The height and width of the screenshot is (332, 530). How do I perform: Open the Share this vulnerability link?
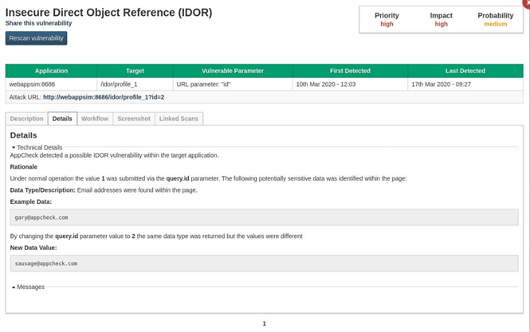[37, 24]
